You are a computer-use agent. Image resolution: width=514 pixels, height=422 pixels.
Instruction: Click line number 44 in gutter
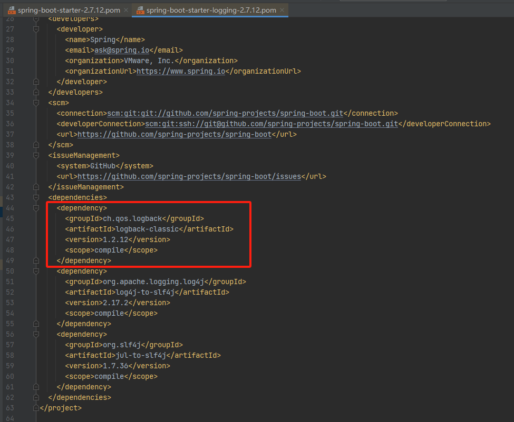tap(10, 208)
